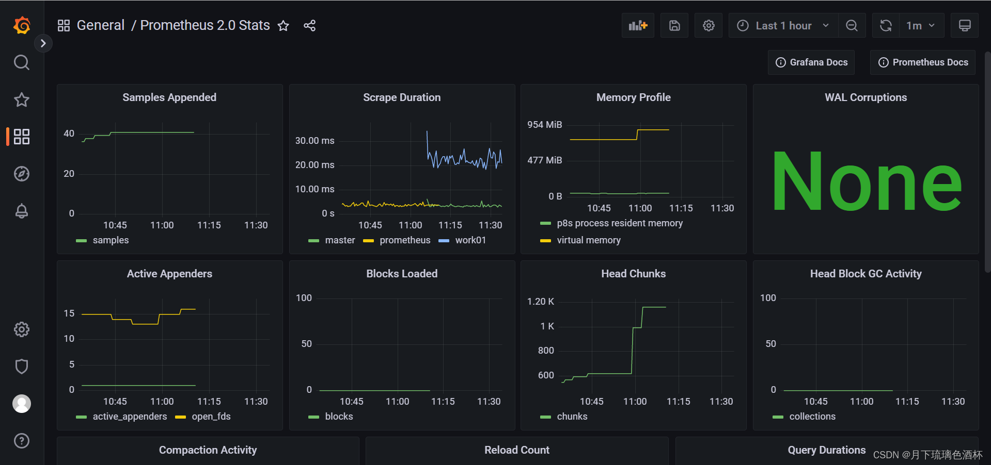Click the dashboard grid icon beside General
This screenshot has width=991, height=465.
[64, 25]
